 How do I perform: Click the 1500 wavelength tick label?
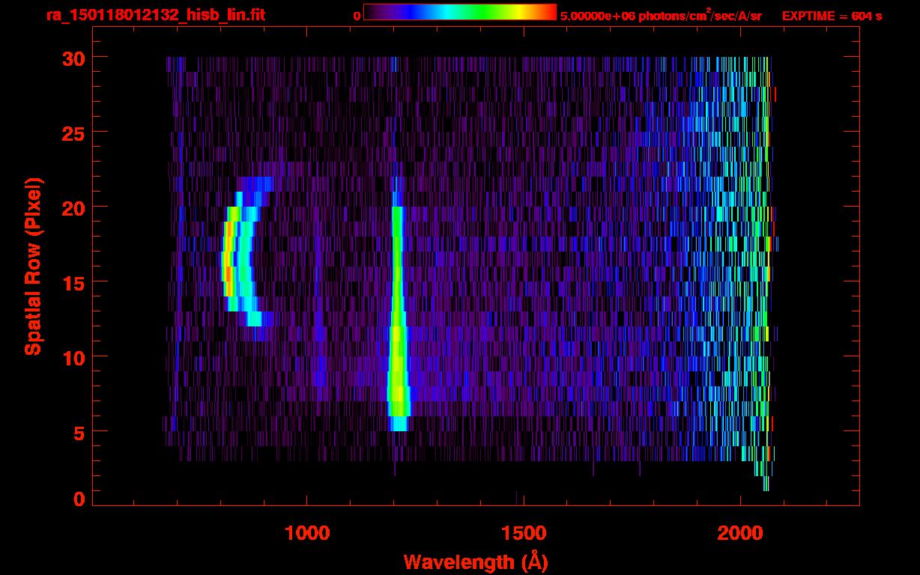point(524,533)
